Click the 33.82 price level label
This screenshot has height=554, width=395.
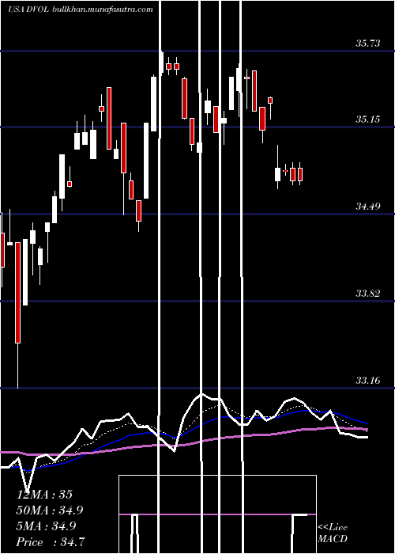pos(368,293)
